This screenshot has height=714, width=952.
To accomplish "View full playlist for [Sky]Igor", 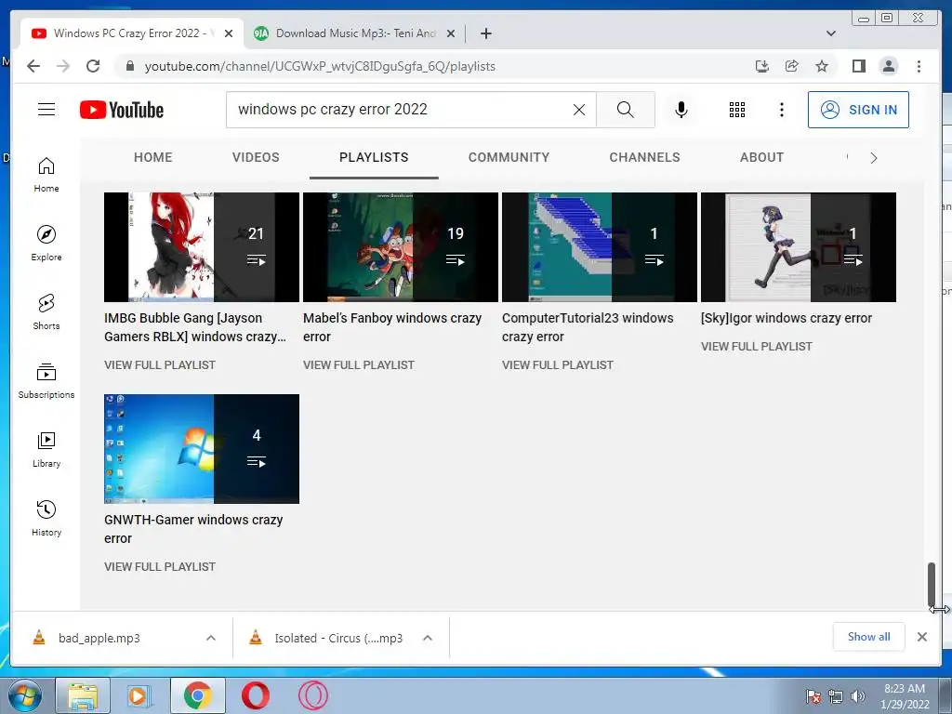I will click(x=757, y=347).
